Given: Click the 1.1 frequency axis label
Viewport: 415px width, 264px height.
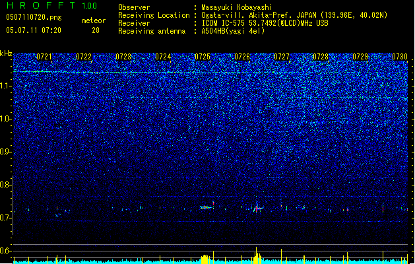Looking at the screenshot, I should [x=6, y=86].
